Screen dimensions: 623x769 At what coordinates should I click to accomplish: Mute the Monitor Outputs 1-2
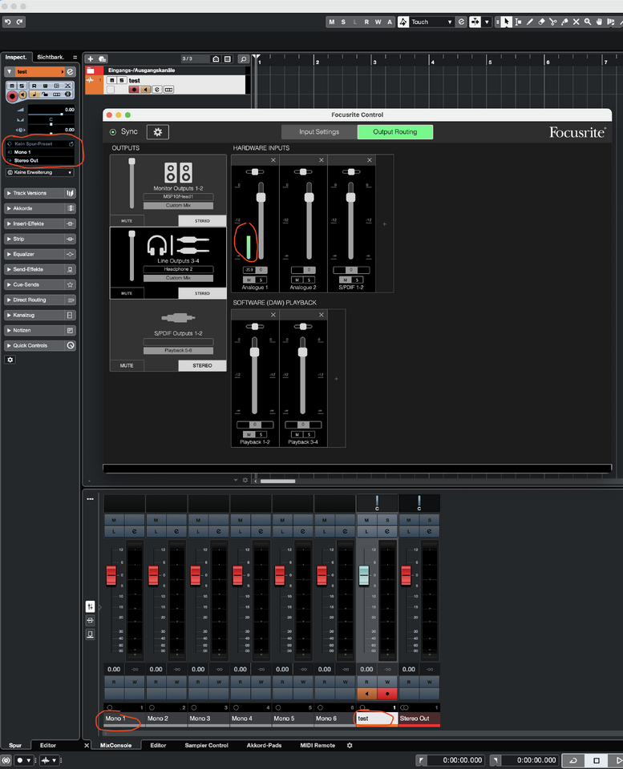coord(127,221)
